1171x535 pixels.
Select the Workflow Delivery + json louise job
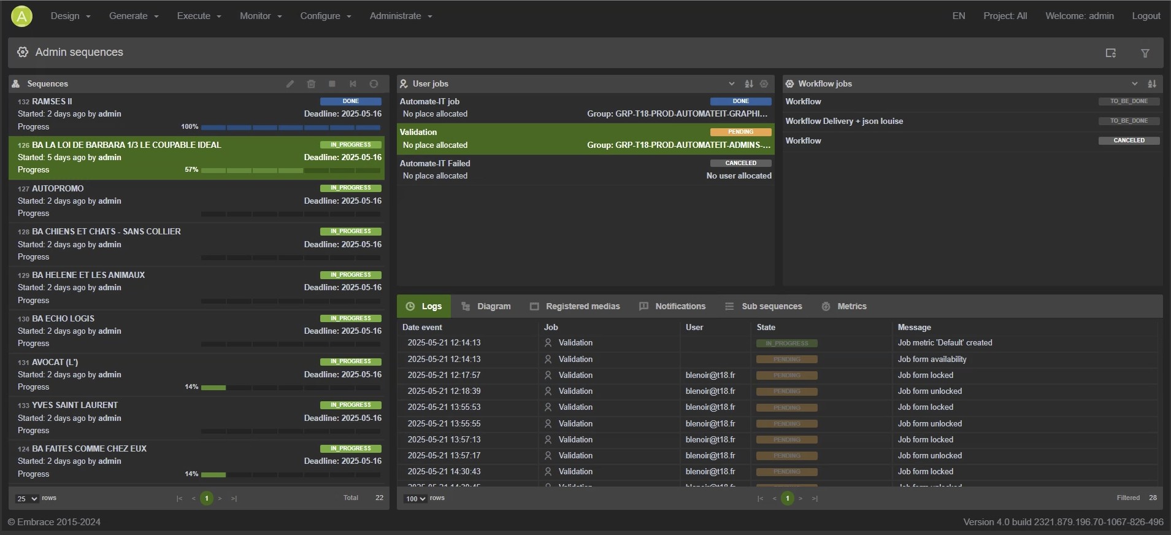click(972, 121)
